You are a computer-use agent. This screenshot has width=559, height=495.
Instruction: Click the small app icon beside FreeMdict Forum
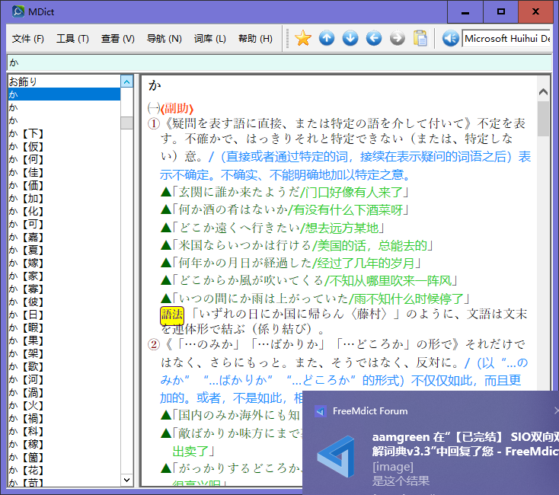tap(320, 411)
